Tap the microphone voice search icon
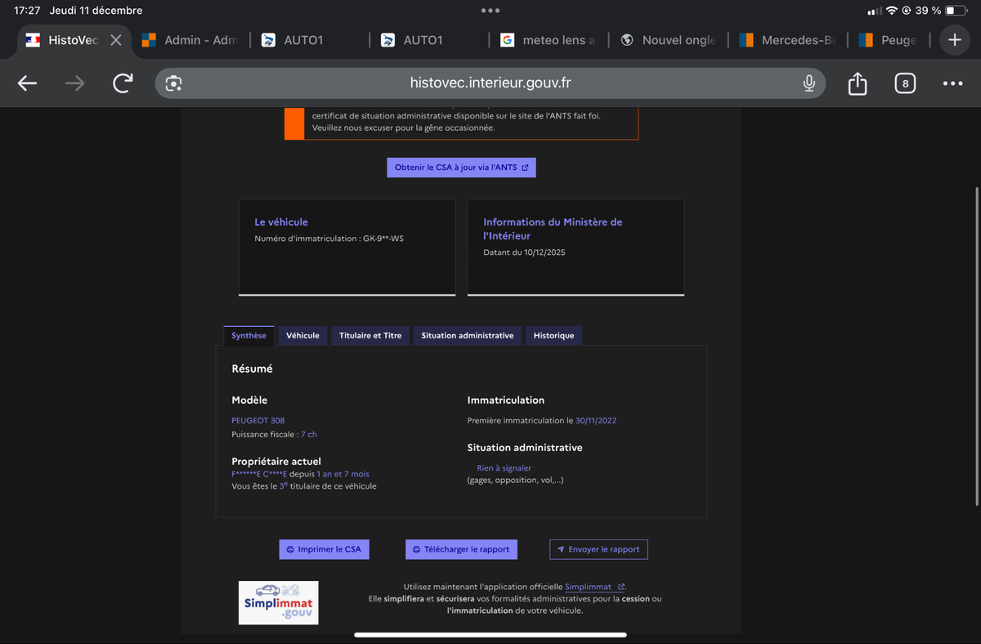This screenshot has height=644, width=981. [x=809, y=83]
